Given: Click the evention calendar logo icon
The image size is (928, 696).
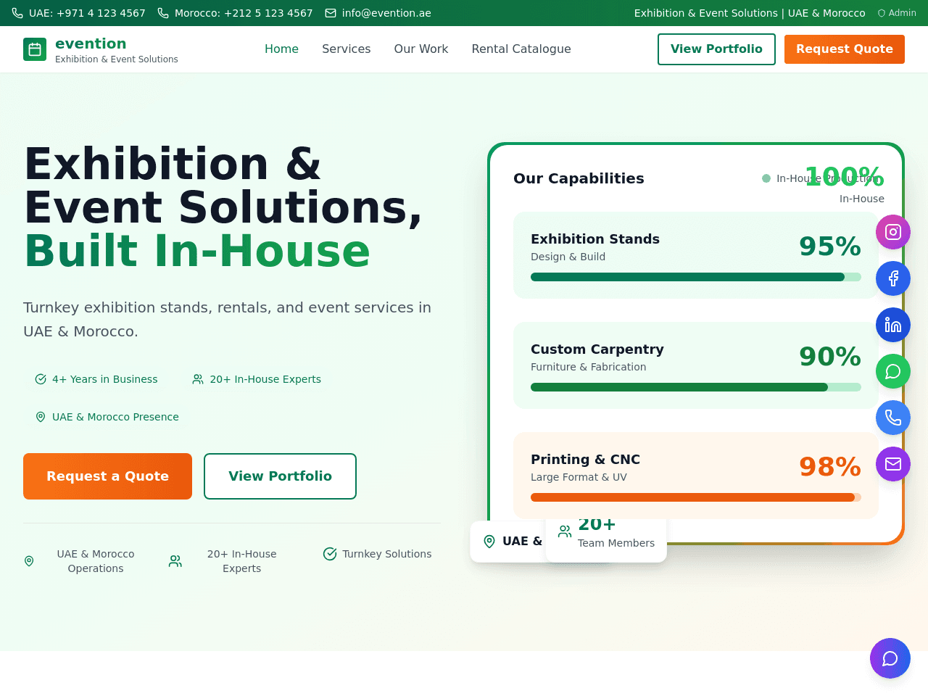Looking at the screenshot, I should click(35, 49).
